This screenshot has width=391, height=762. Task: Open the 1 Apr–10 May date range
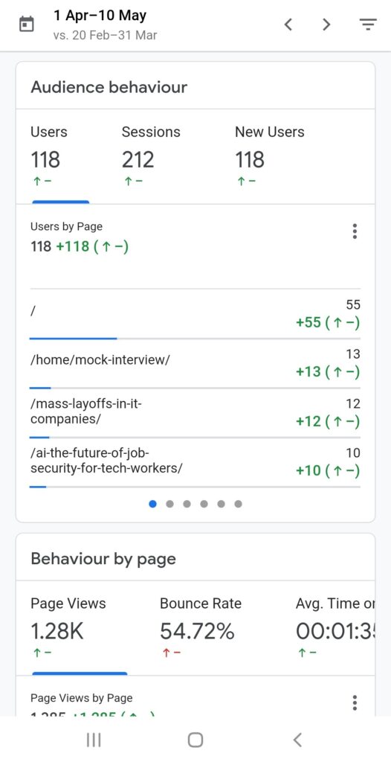pyautogui.click(x=100, y=16)
